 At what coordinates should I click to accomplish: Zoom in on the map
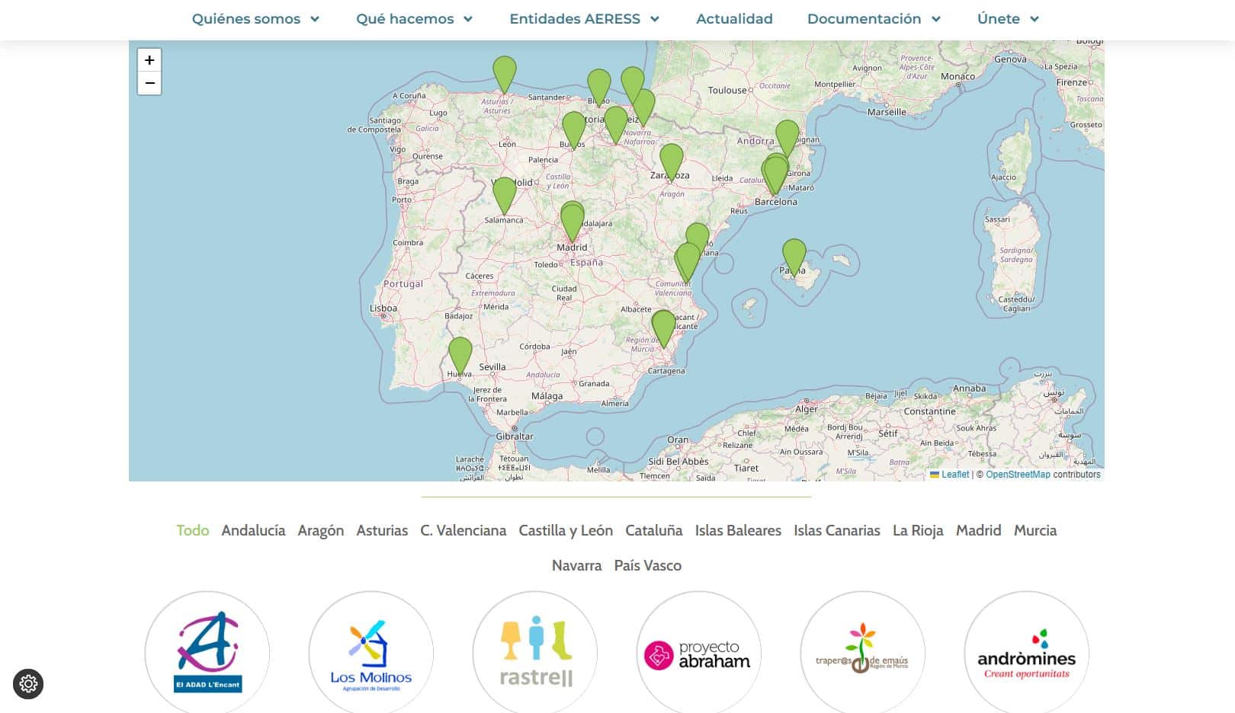point(149,60)
